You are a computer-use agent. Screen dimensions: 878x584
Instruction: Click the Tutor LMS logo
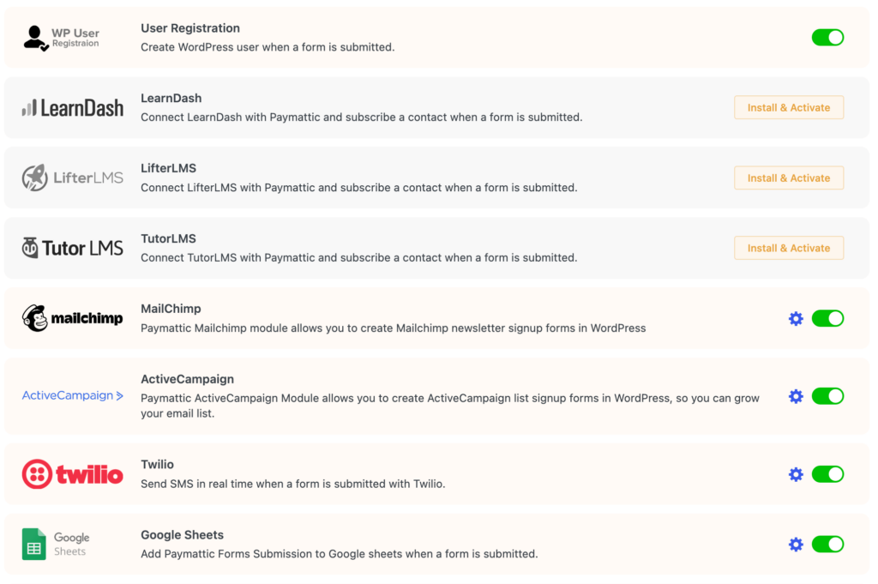coord(72,248)
